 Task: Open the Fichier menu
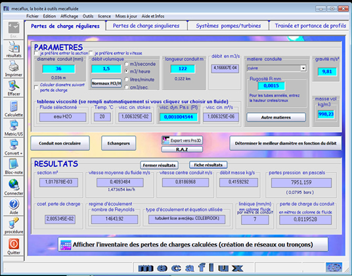point(33,16)
